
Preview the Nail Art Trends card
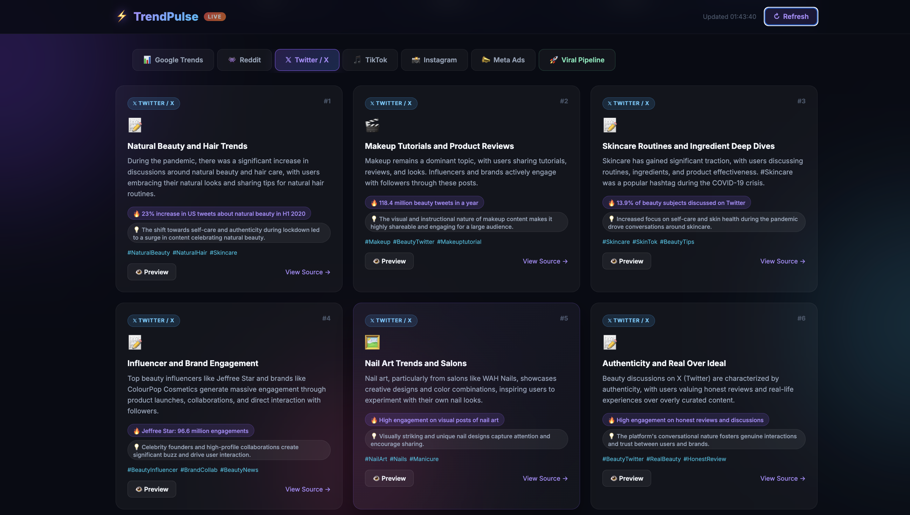(x=389, y=478)
